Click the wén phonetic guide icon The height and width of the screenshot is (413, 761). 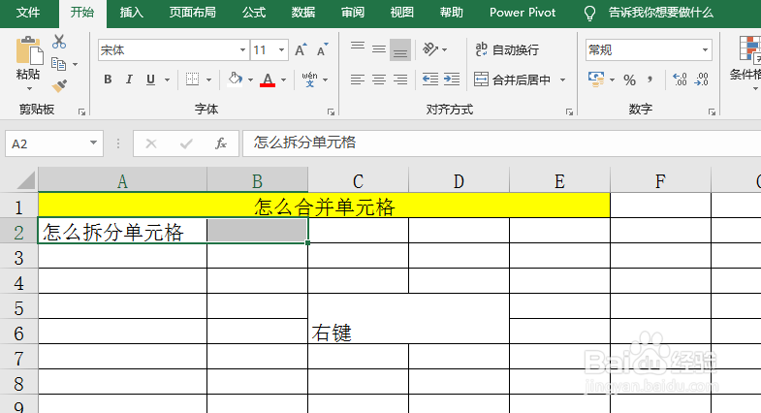309,79
